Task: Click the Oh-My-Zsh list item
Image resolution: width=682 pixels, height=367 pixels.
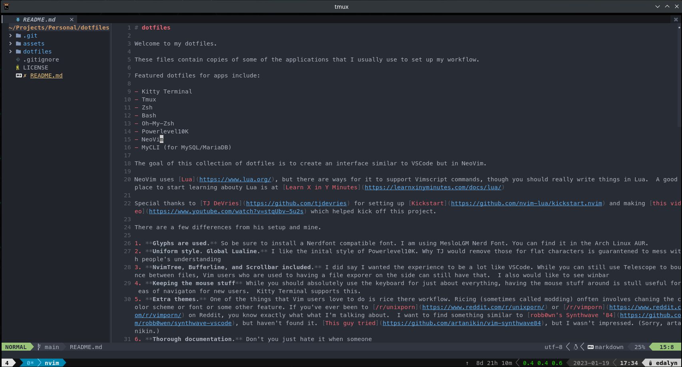Action: [x=158, y=123]
